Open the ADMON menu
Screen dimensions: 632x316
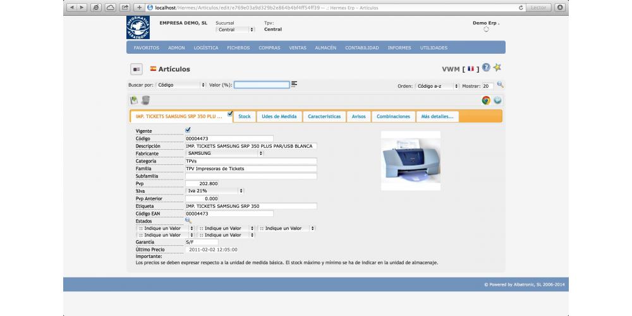(176, 47)
